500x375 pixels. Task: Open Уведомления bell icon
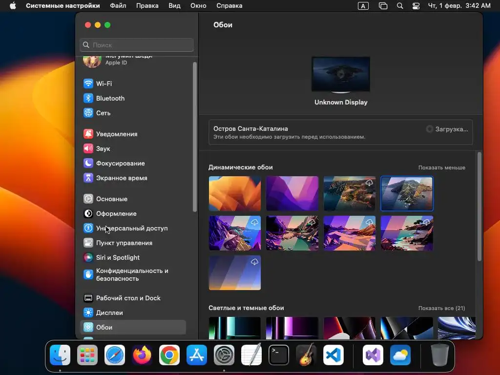88,134
